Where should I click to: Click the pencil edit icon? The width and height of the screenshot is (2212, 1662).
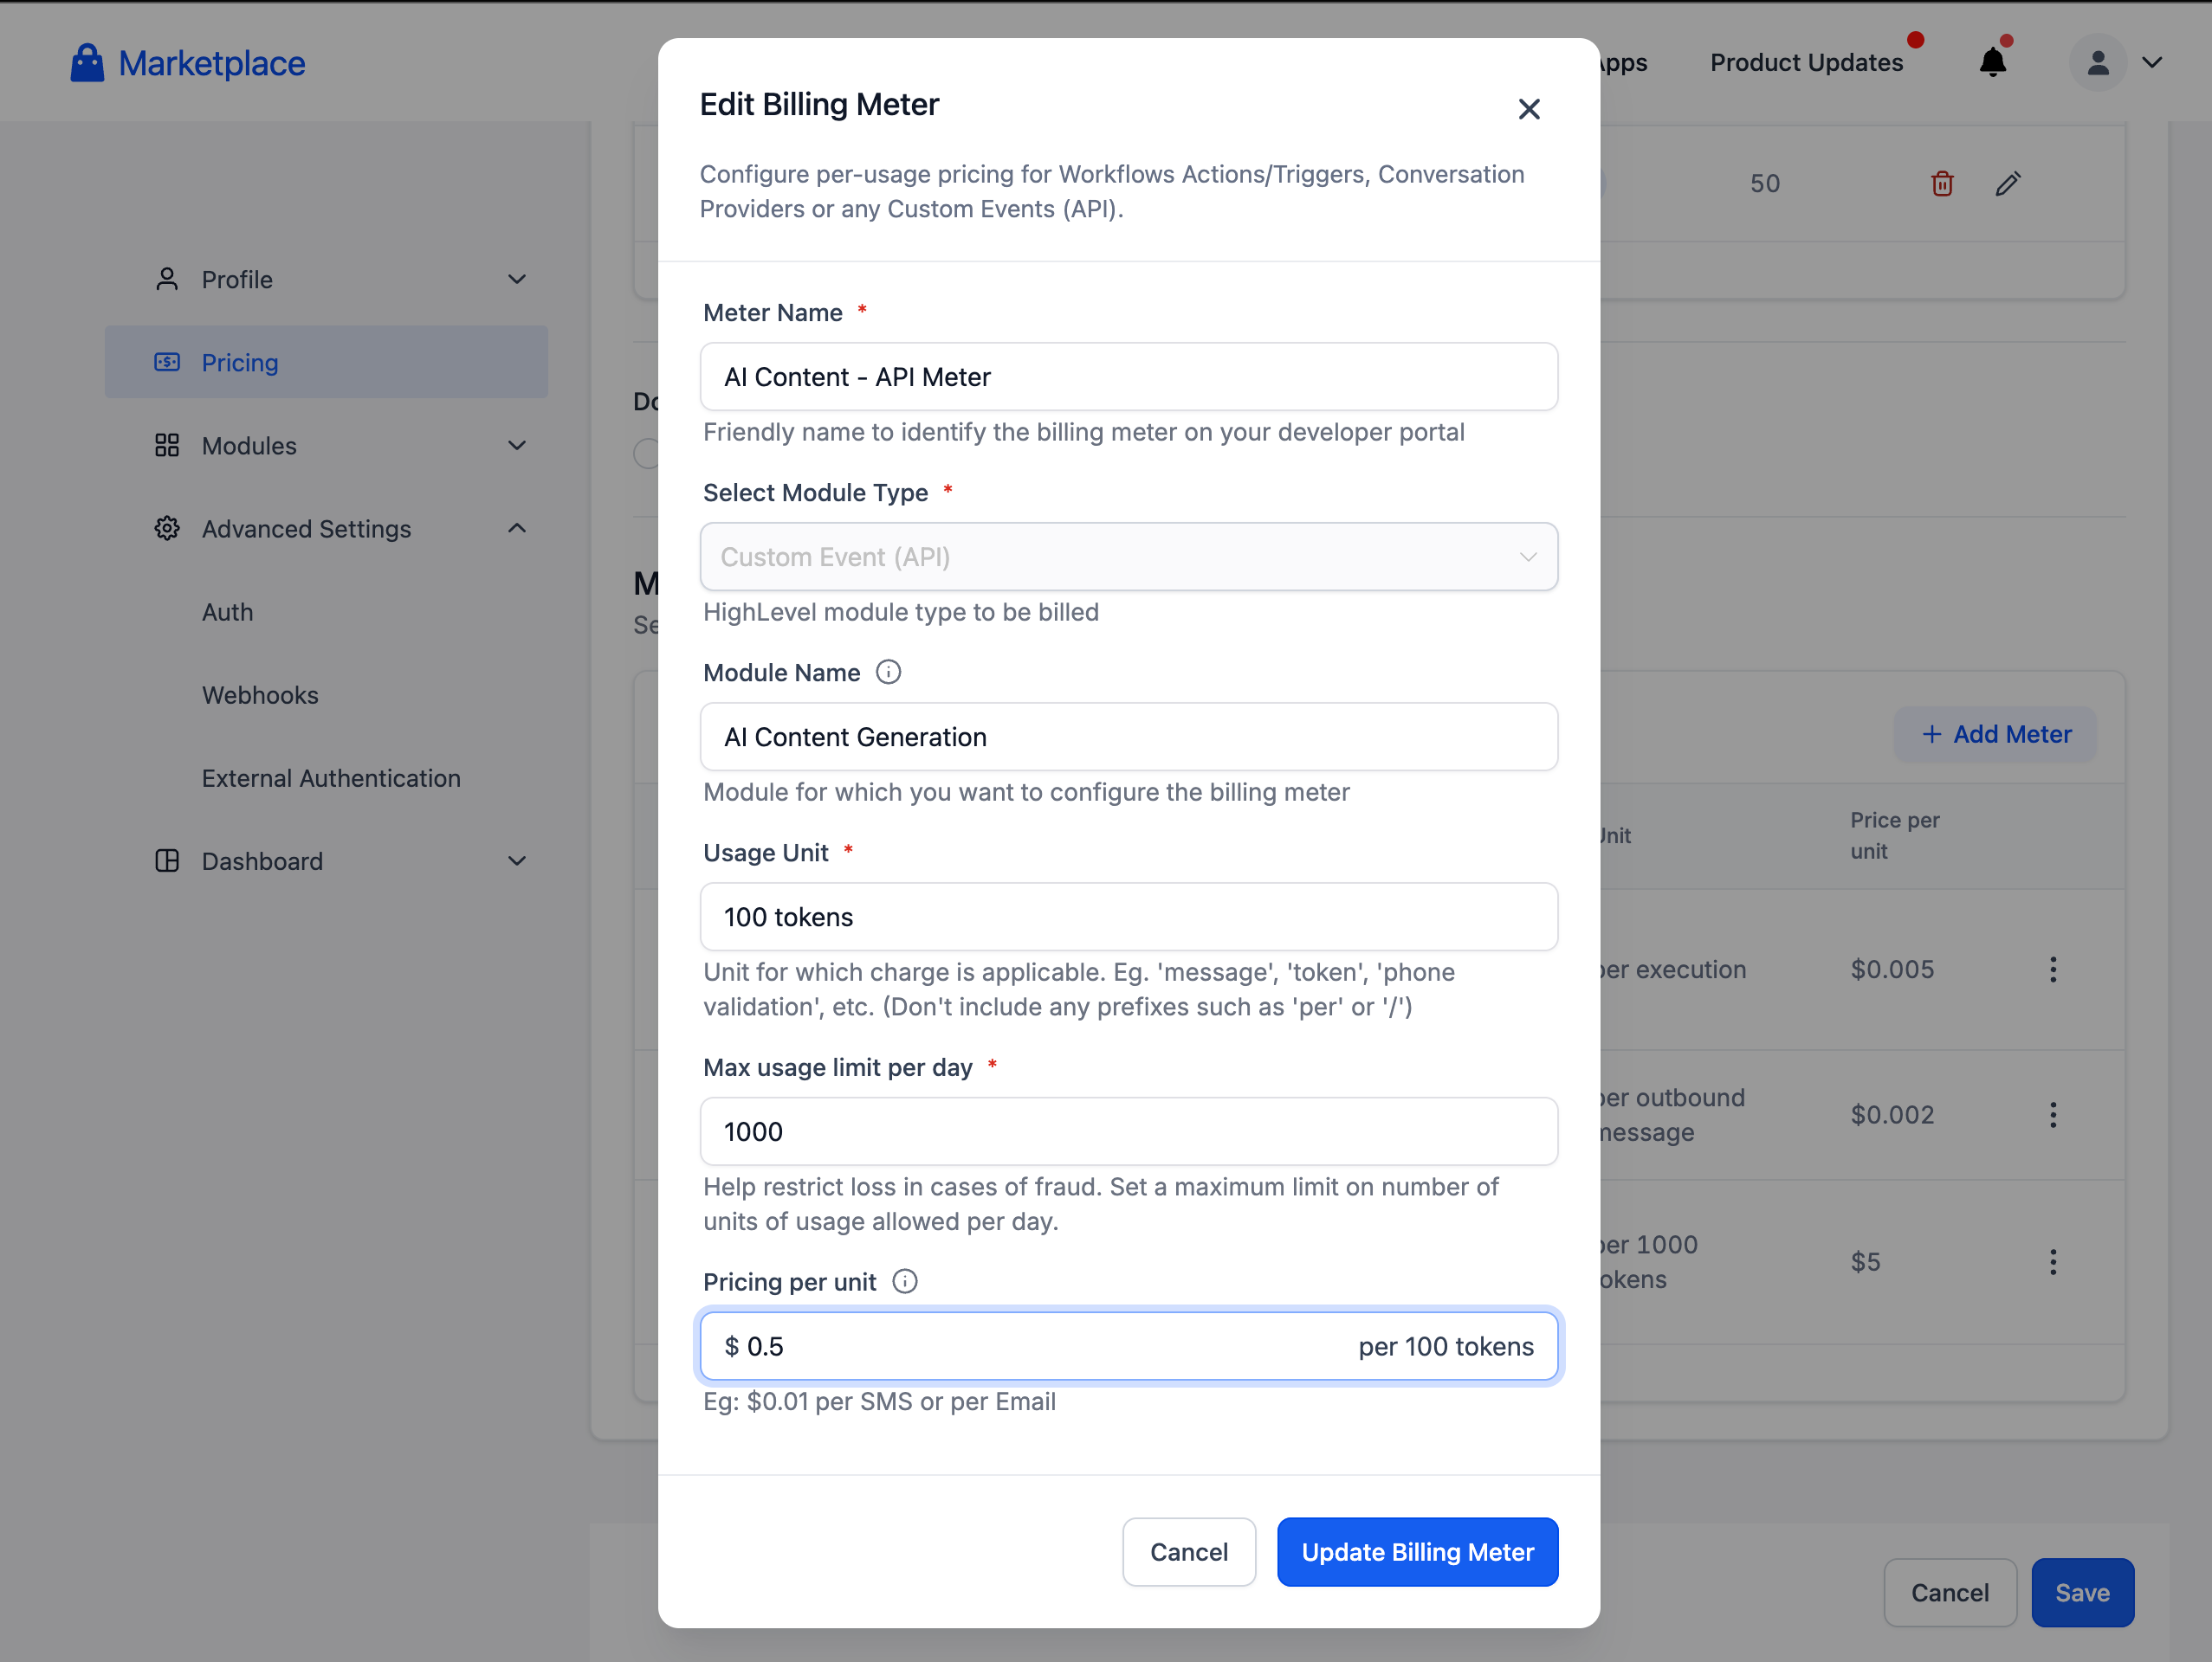tap(2007, 184)
